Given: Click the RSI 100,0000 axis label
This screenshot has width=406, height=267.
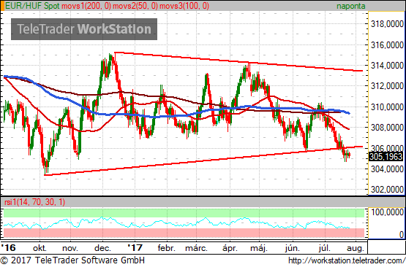Looking at the screenshot, I should click(387, 212).
